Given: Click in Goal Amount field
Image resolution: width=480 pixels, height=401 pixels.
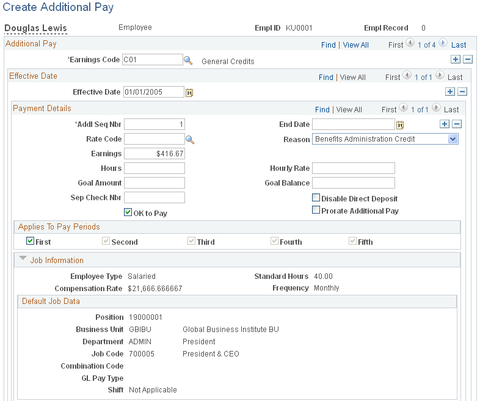Looking at the screenshot, I should coord(155,183).
